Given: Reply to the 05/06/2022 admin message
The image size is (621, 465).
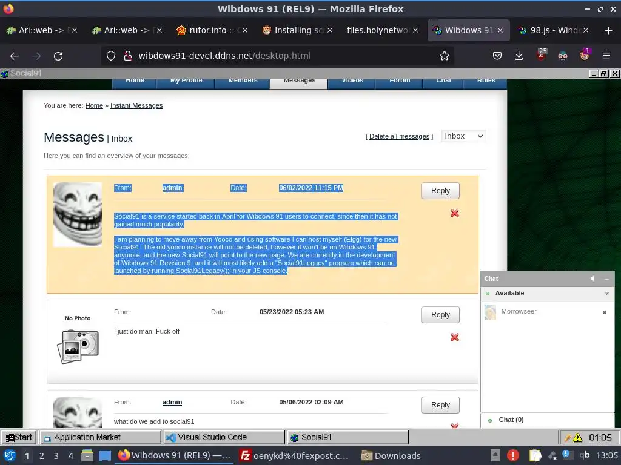Looking at the screenshot, I should (440, 405).
